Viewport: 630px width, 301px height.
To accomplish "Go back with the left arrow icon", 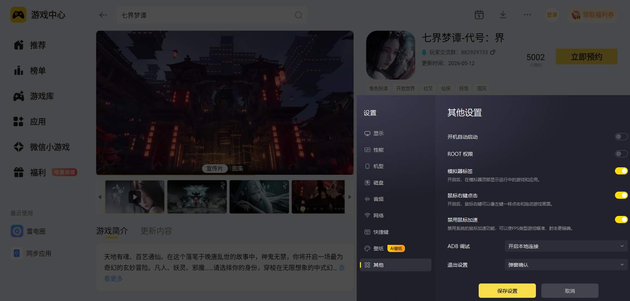I will 103,15.
